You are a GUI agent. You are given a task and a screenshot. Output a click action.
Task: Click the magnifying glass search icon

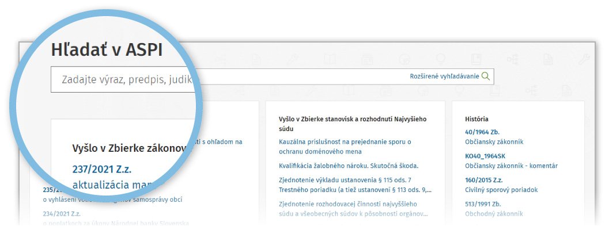click(486, 76)
